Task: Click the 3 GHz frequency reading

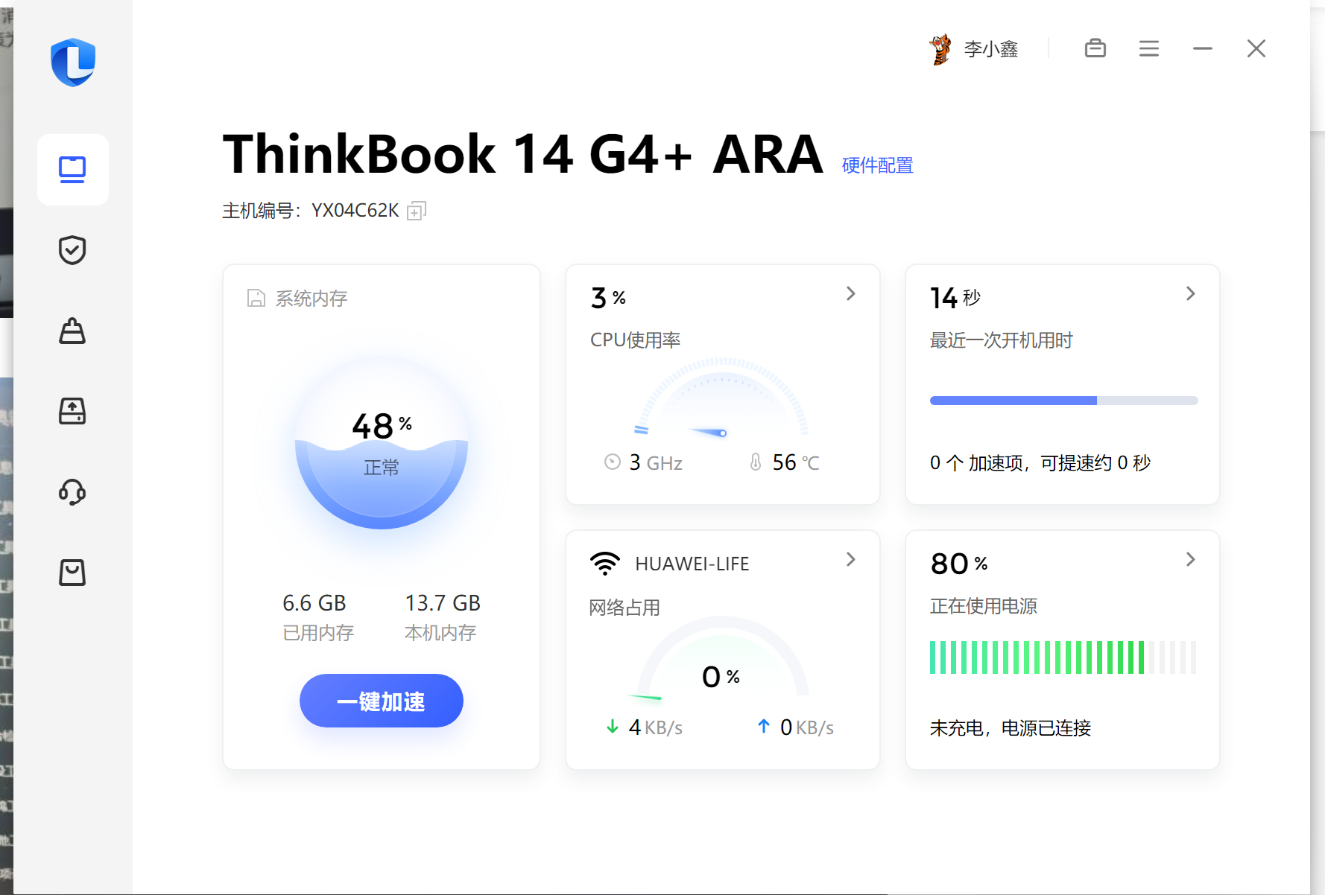Action: click(656, 462)
